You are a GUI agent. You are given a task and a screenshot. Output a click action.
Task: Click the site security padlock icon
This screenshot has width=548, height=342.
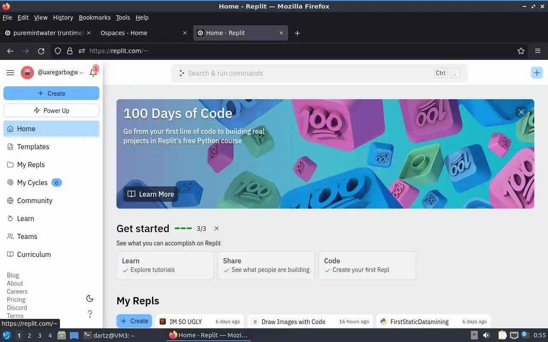(70, 51)
